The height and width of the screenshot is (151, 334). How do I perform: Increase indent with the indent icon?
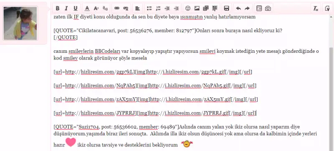tap(176, 8)
